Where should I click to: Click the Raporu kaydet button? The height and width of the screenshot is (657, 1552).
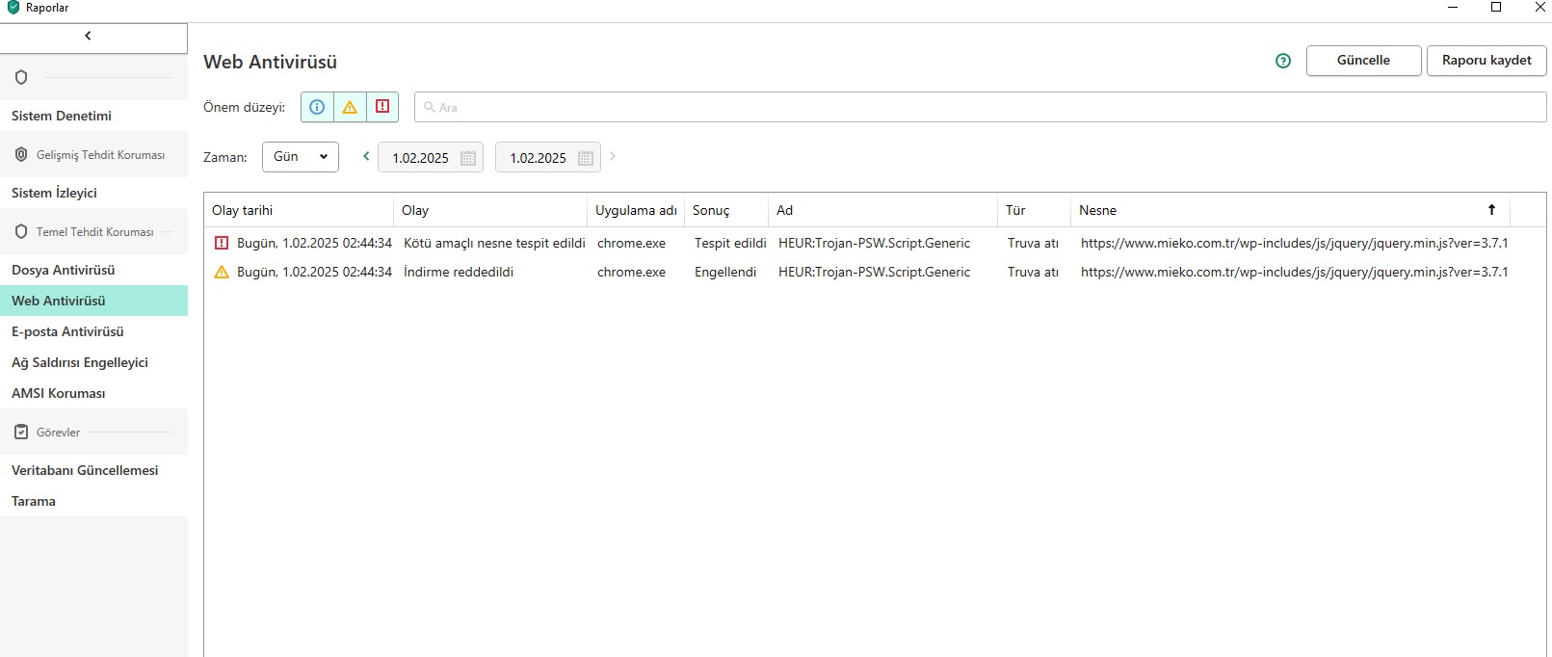click(1486, 61)
